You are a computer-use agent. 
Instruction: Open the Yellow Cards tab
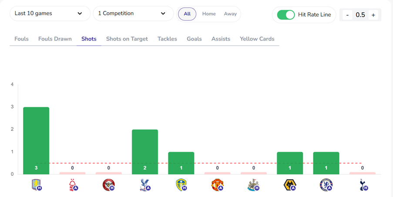tap(257, 39)
